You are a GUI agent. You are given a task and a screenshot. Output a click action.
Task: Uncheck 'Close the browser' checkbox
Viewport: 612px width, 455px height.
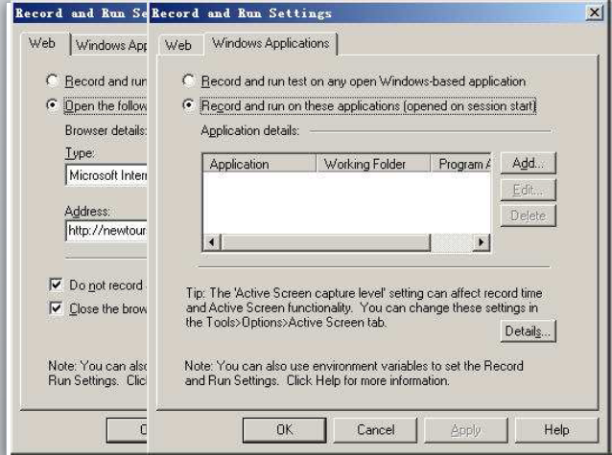pyautogui.click(x=56, y=308)
